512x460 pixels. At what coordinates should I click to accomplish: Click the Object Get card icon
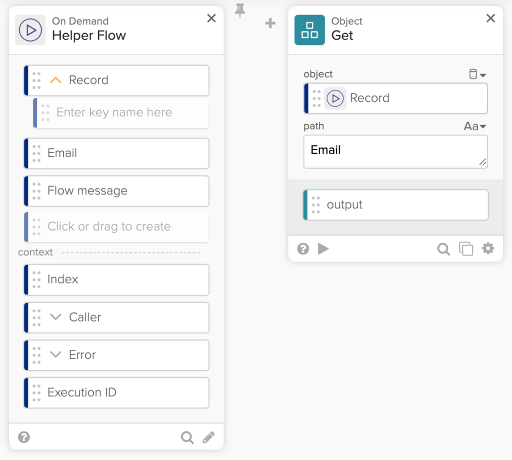(x=309, y=30)
